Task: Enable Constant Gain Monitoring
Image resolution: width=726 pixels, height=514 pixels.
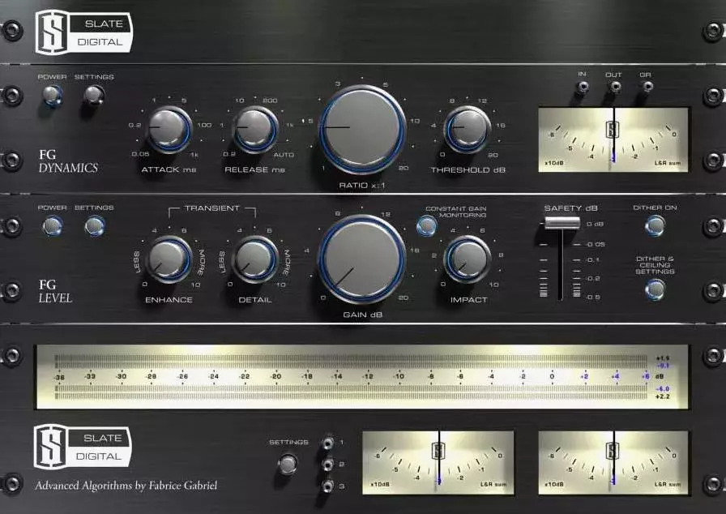Action: pyautogui.click(x=422, y=225)
